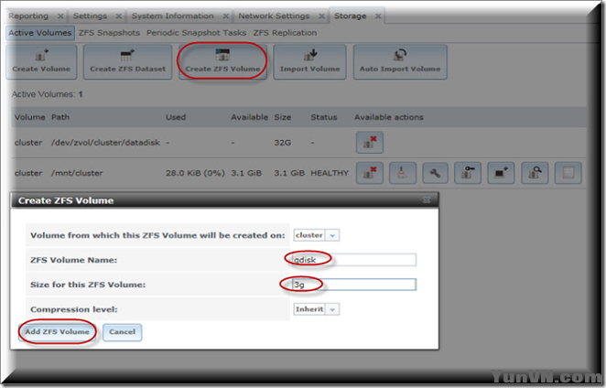
Task: Select the Storage tab
Action: (351, 16)
